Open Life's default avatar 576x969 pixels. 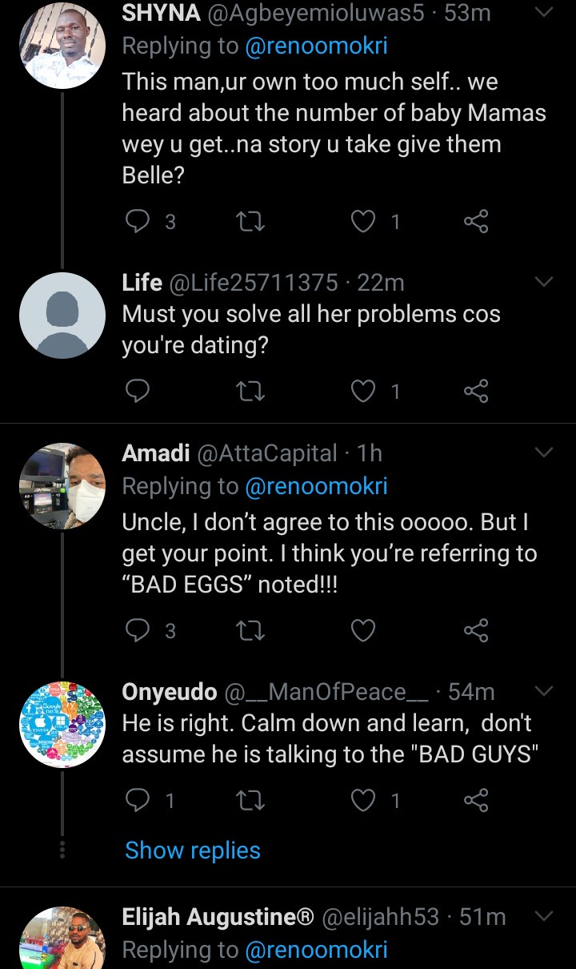point(62,315)
